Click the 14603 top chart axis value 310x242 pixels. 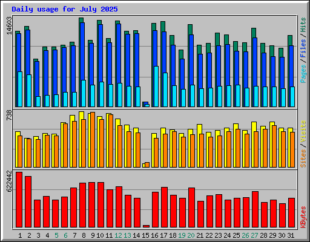[10, 25]
